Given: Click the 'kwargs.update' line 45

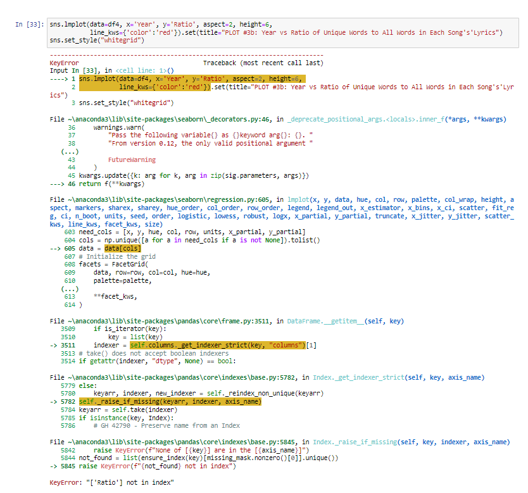Looking at the screenshot, I should 194,176.
